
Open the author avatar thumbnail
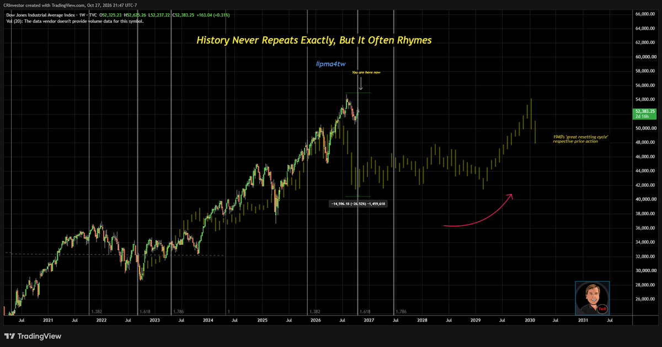coord(592,299)
